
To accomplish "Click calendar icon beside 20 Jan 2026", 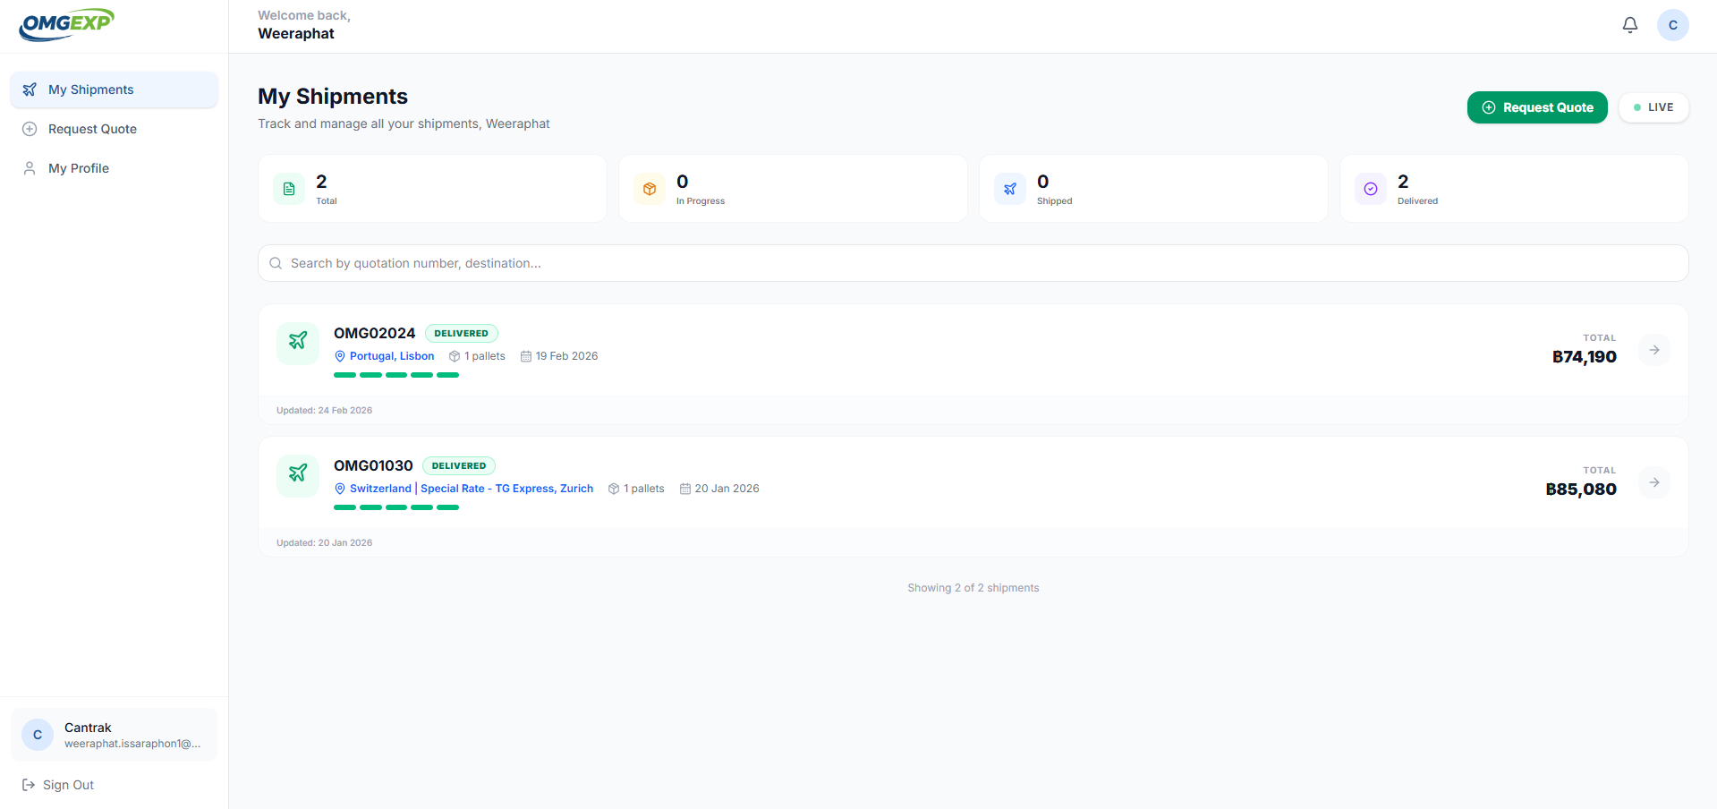I will tap(685, 489).
